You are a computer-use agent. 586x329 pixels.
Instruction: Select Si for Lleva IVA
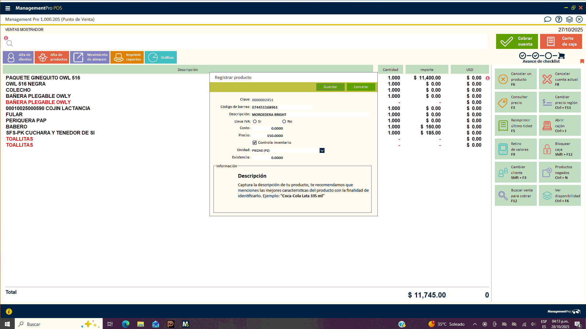coord(255,121)
